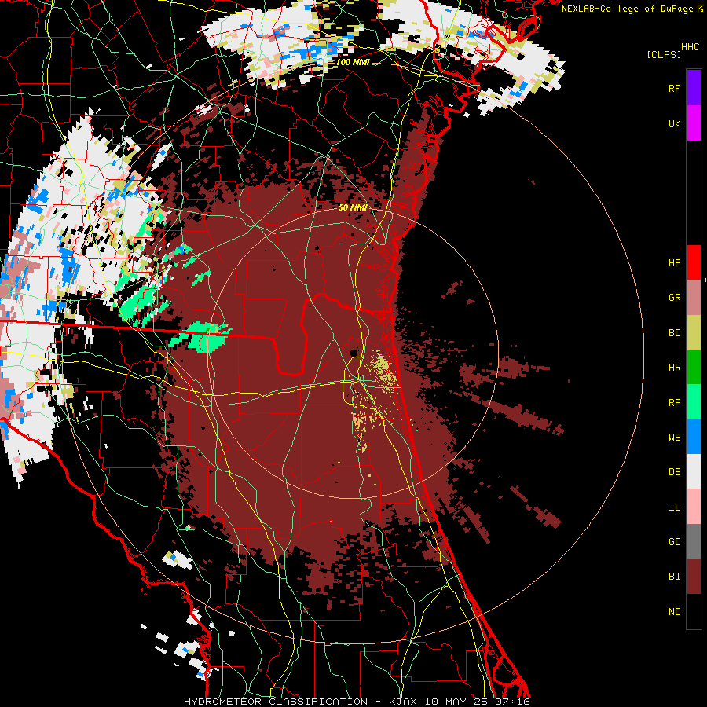
Task: Click the WS blue legend swatch
Action: (x=694, y=437)
